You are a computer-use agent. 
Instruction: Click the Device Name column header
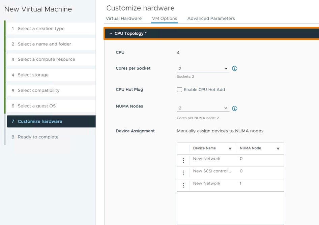[204, 148]
